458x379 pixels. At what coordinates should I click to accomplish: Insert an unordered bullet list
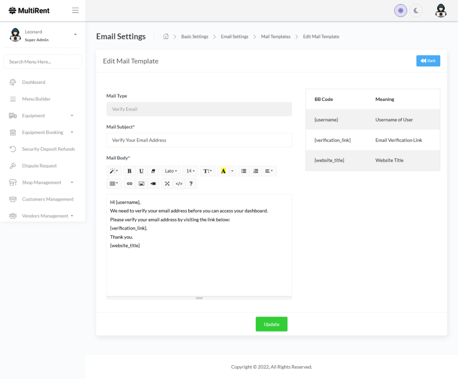[x=244, y=171]
